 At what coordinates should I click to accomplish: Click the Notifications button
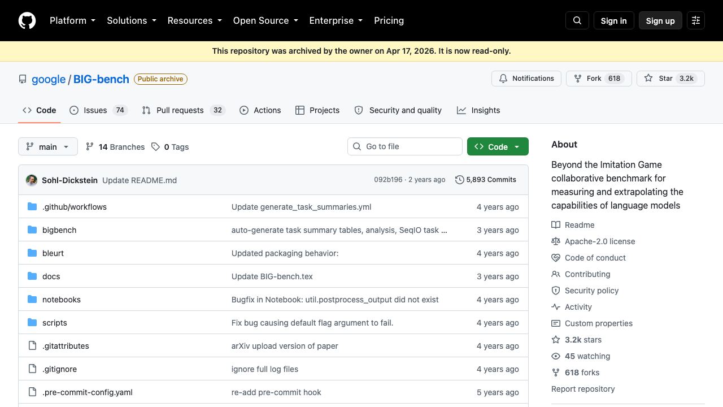526,79
